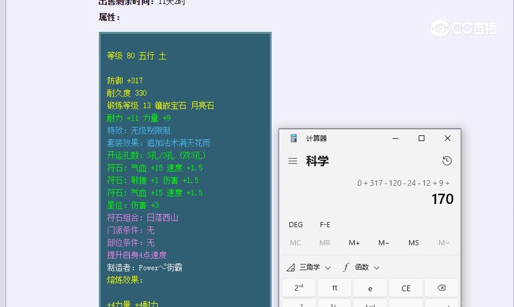Maximize the calculator window
The image size is (514, 307).
pyautogui.click(x=422, y=138)
